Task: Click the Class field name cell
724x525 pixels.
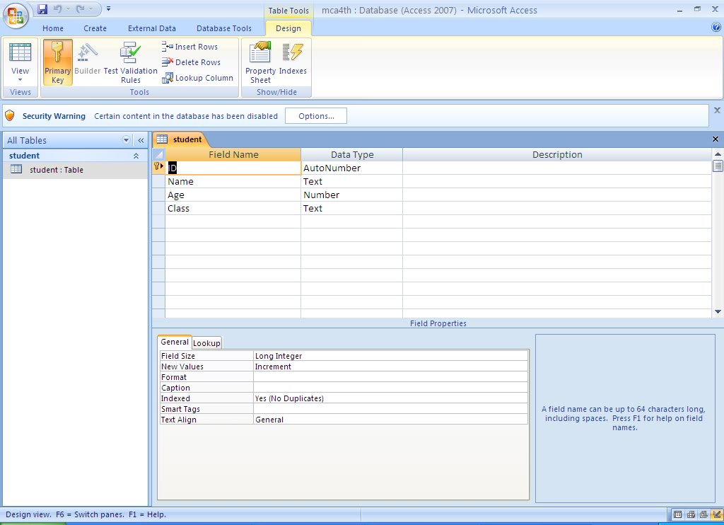Action: pyautogui.click(x=233, y=208)
